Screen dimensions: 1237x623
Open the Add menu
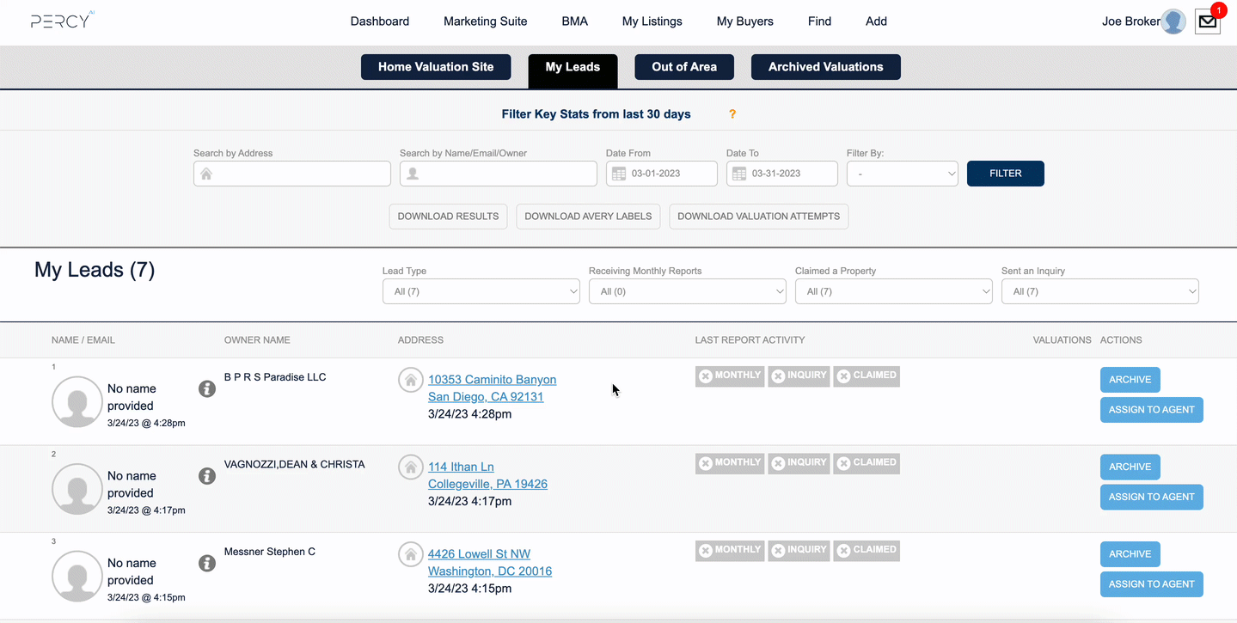[x=877, y=21]
